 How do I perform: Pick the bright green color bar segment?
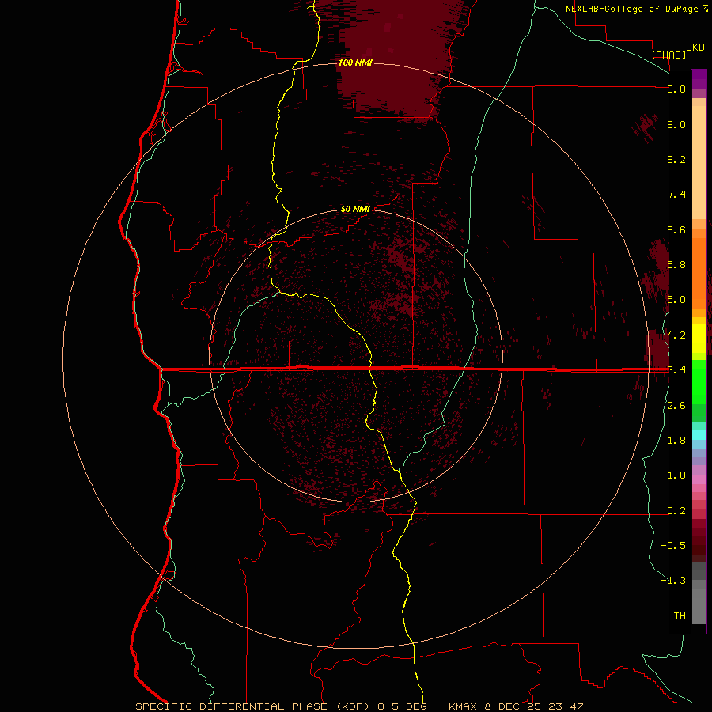coord(699,381)
